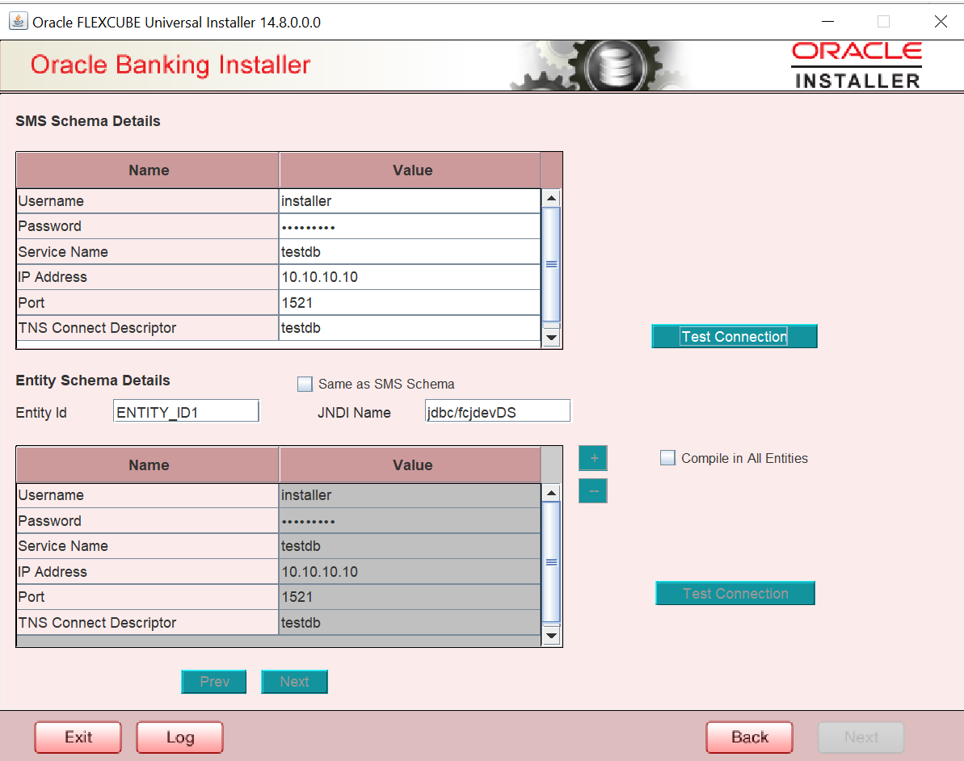Click into the Entity Id field
The height and width of the screenshot is (761, 964).
pyautogui.click(x=186, y=412)
